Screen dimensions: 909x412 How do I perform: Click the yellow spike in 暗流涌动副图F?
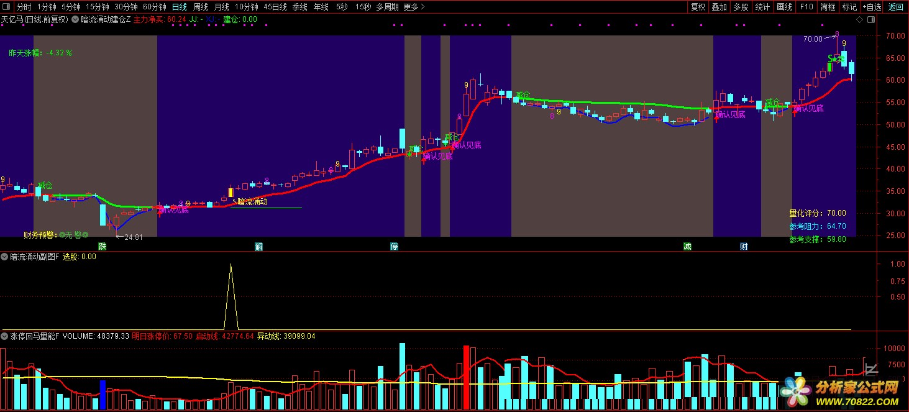point(231,296)
